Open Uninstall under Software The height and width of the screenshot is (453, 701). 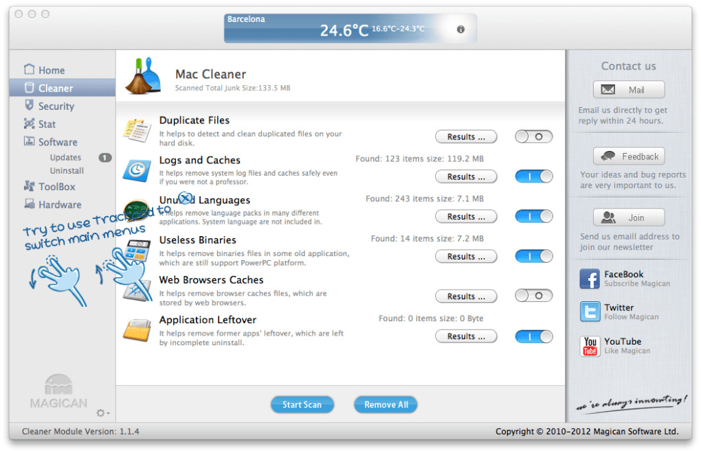(67, 170)
